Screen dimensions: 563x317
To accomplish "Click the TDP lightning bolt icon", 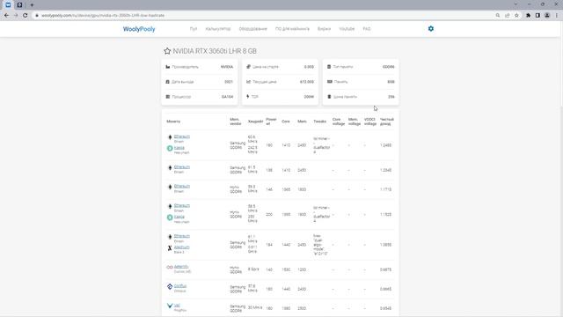I will (248, 97).
